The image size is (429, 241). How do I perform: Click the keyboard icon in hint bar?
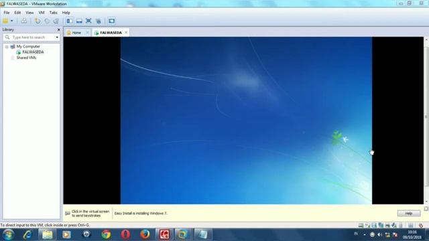point(68,214)
